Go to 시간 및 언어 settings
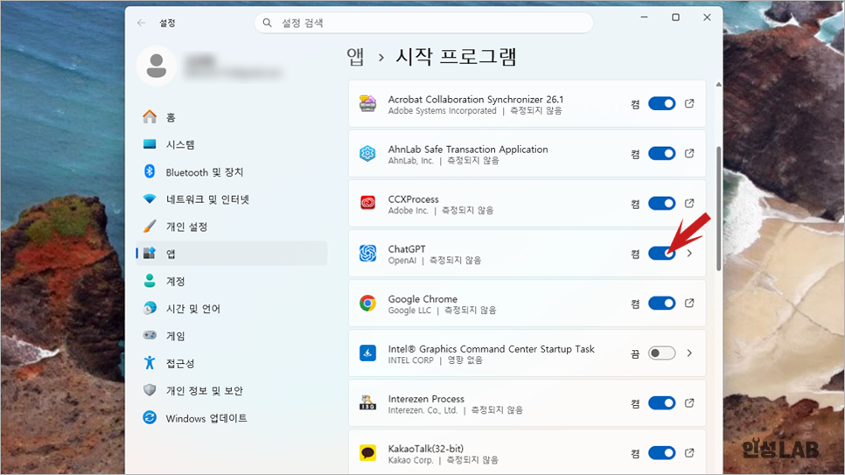This screenshot has width=845, height=475. tap(231, 309)
